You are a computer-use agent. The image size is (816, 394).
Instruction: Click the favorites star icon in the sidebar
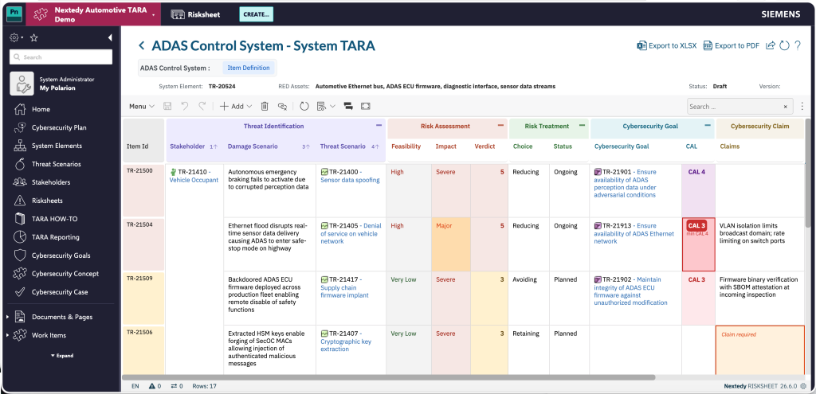click(33, 38)
